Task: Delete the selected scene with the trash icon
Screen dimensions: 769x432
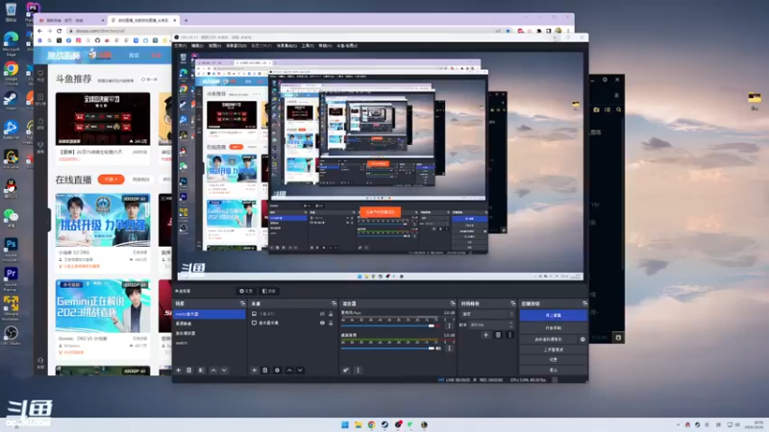Action: click(189, 371)
